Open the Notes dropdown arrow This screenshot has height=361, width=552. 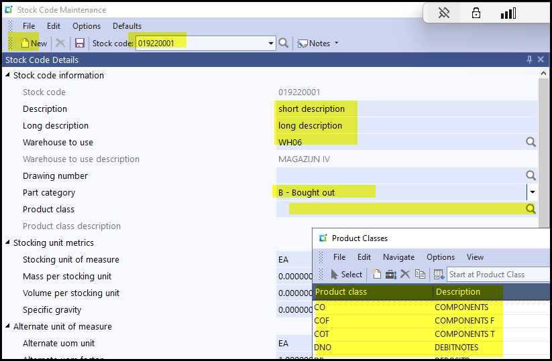336,44
